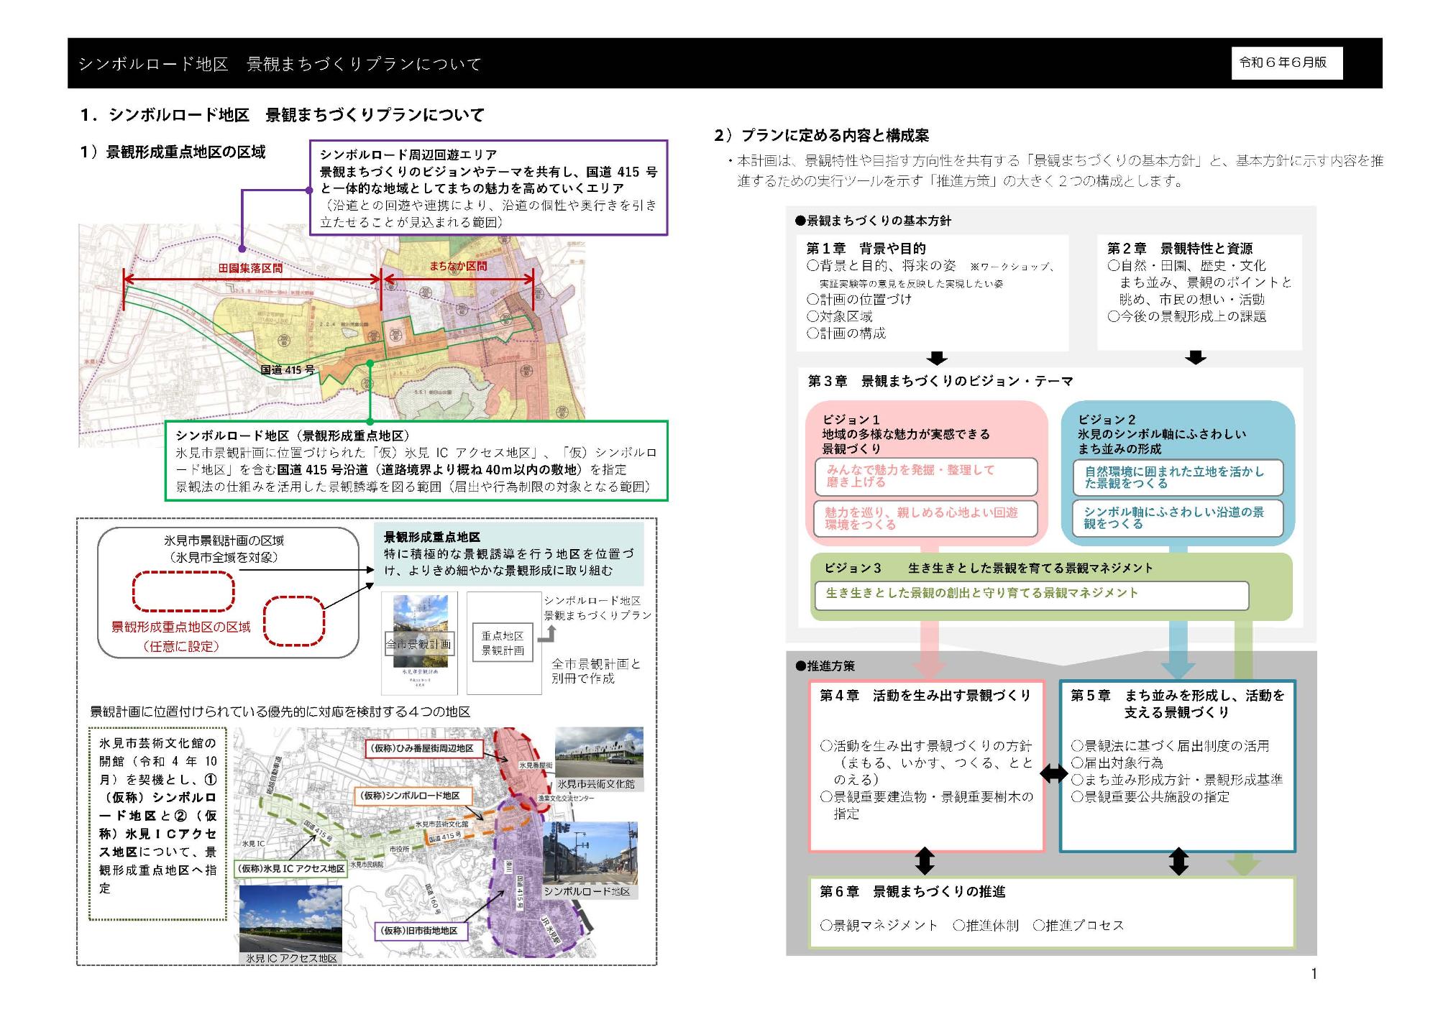Click the ○推進体制 item in 第6章
1438x1017 pixels.
(986, 926)
